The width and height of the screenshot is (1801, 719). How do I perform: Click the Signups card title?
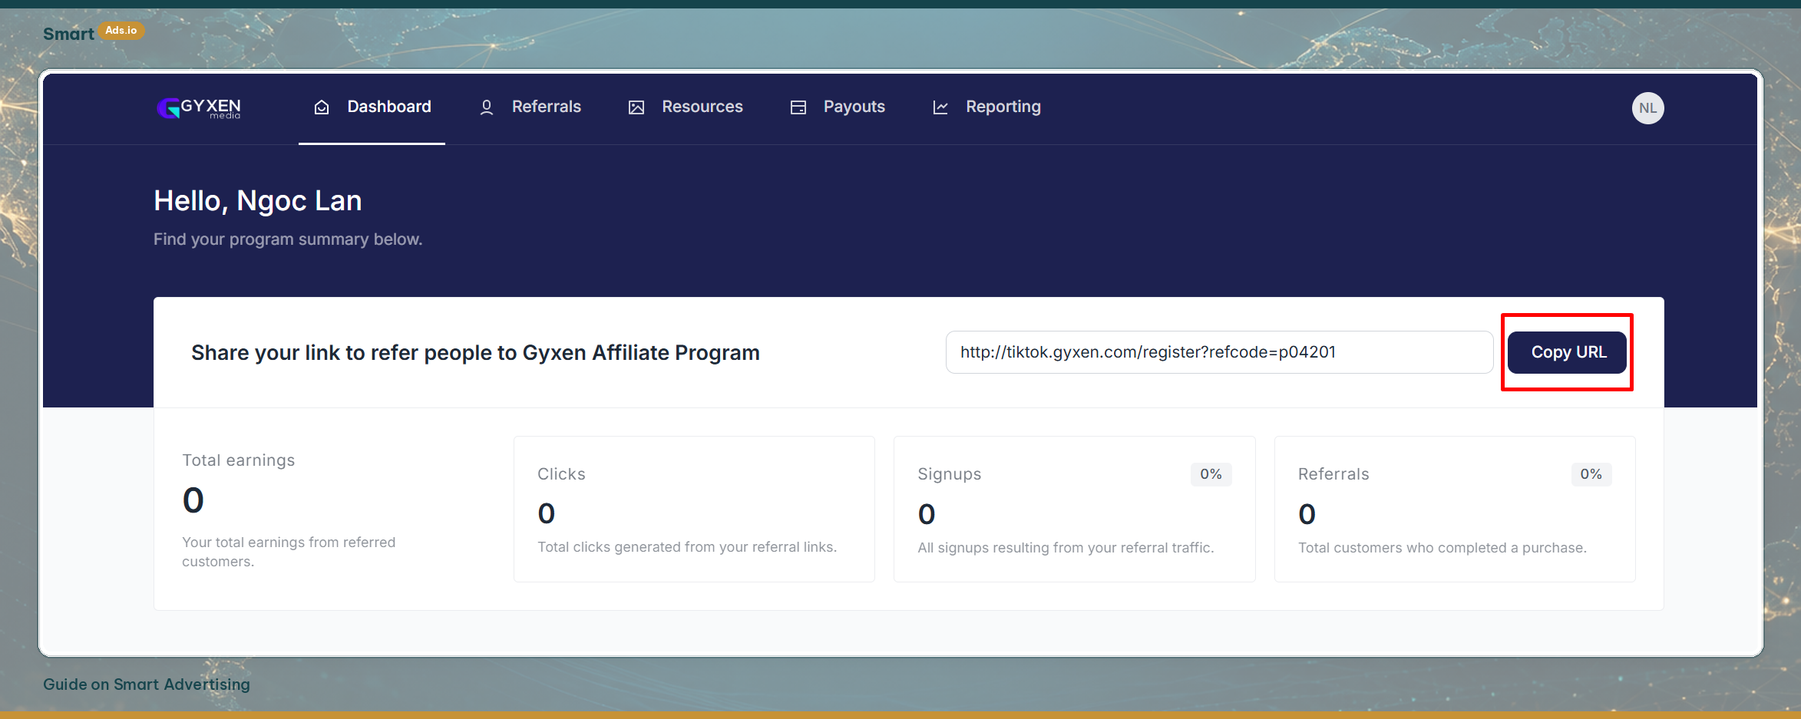pos(950,474)
